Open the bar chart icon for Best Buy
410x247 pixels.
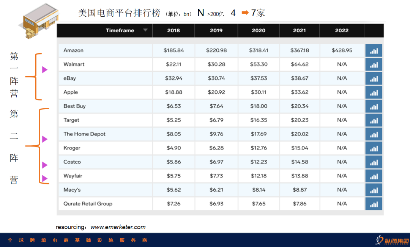pos(374,106)
